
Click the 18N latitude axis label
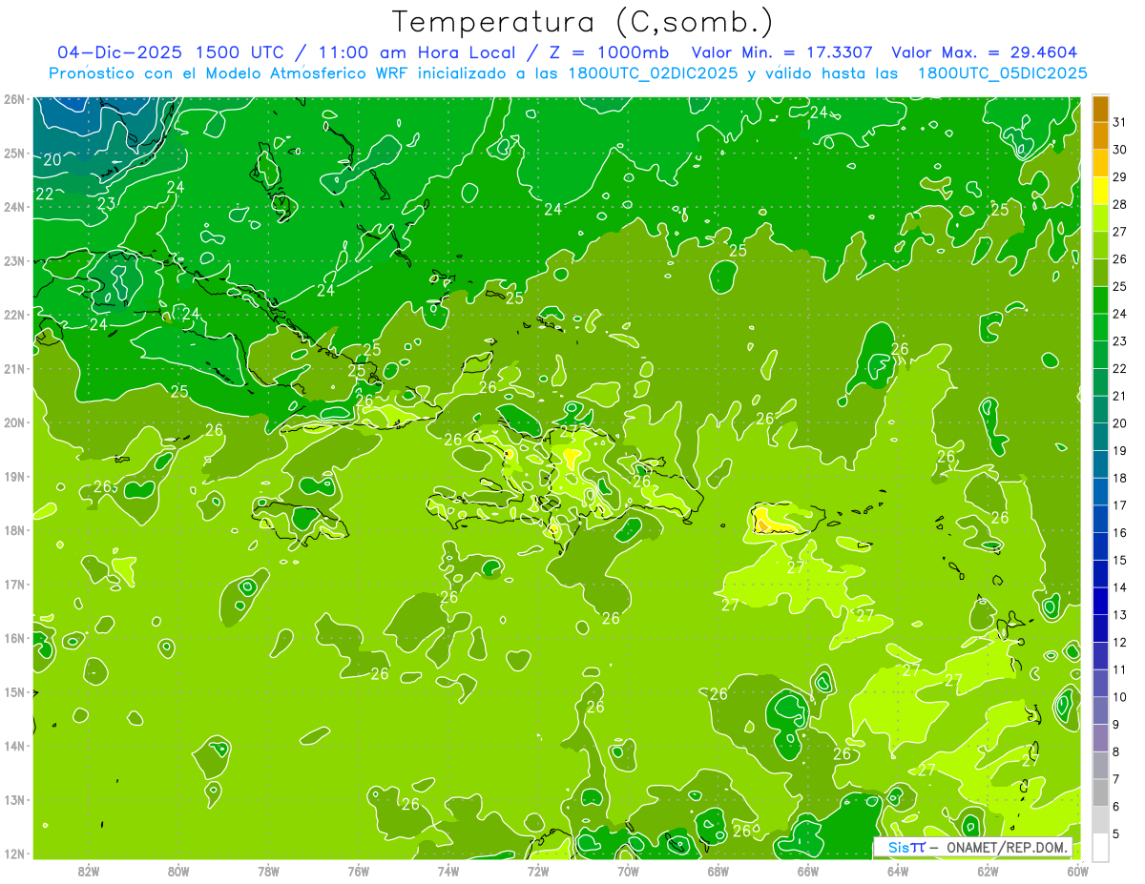[x=13, y=530]
